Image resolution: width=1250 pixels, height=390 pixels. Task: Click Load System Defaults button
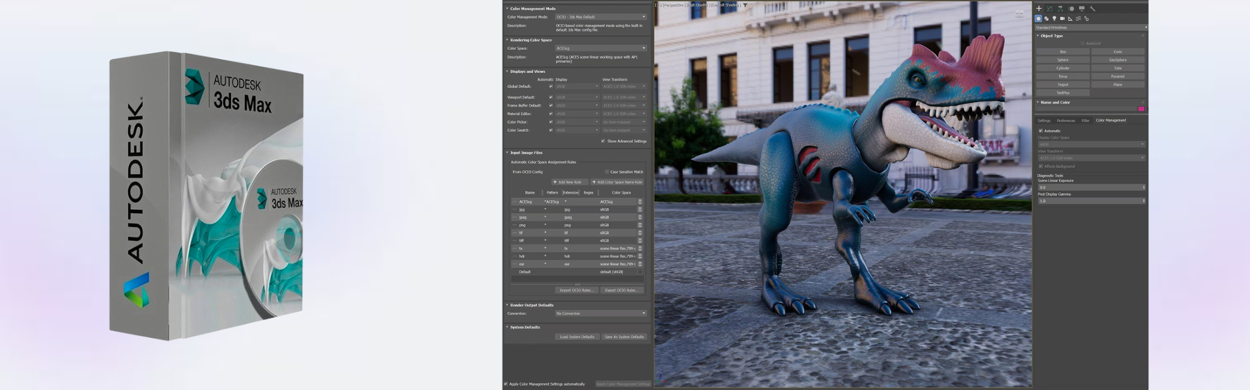click(x=577, y=337)
